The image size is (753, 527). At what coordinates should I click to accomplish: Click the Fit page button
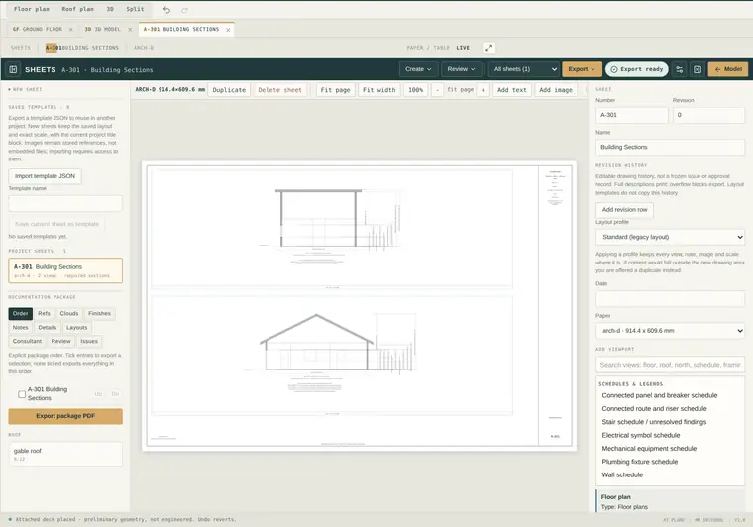click(x=335, y=90)
